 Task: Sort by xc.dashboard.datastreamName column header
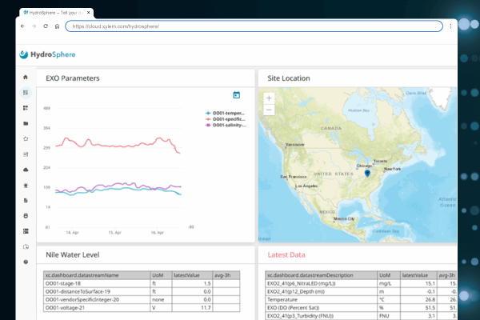[97, 275]
